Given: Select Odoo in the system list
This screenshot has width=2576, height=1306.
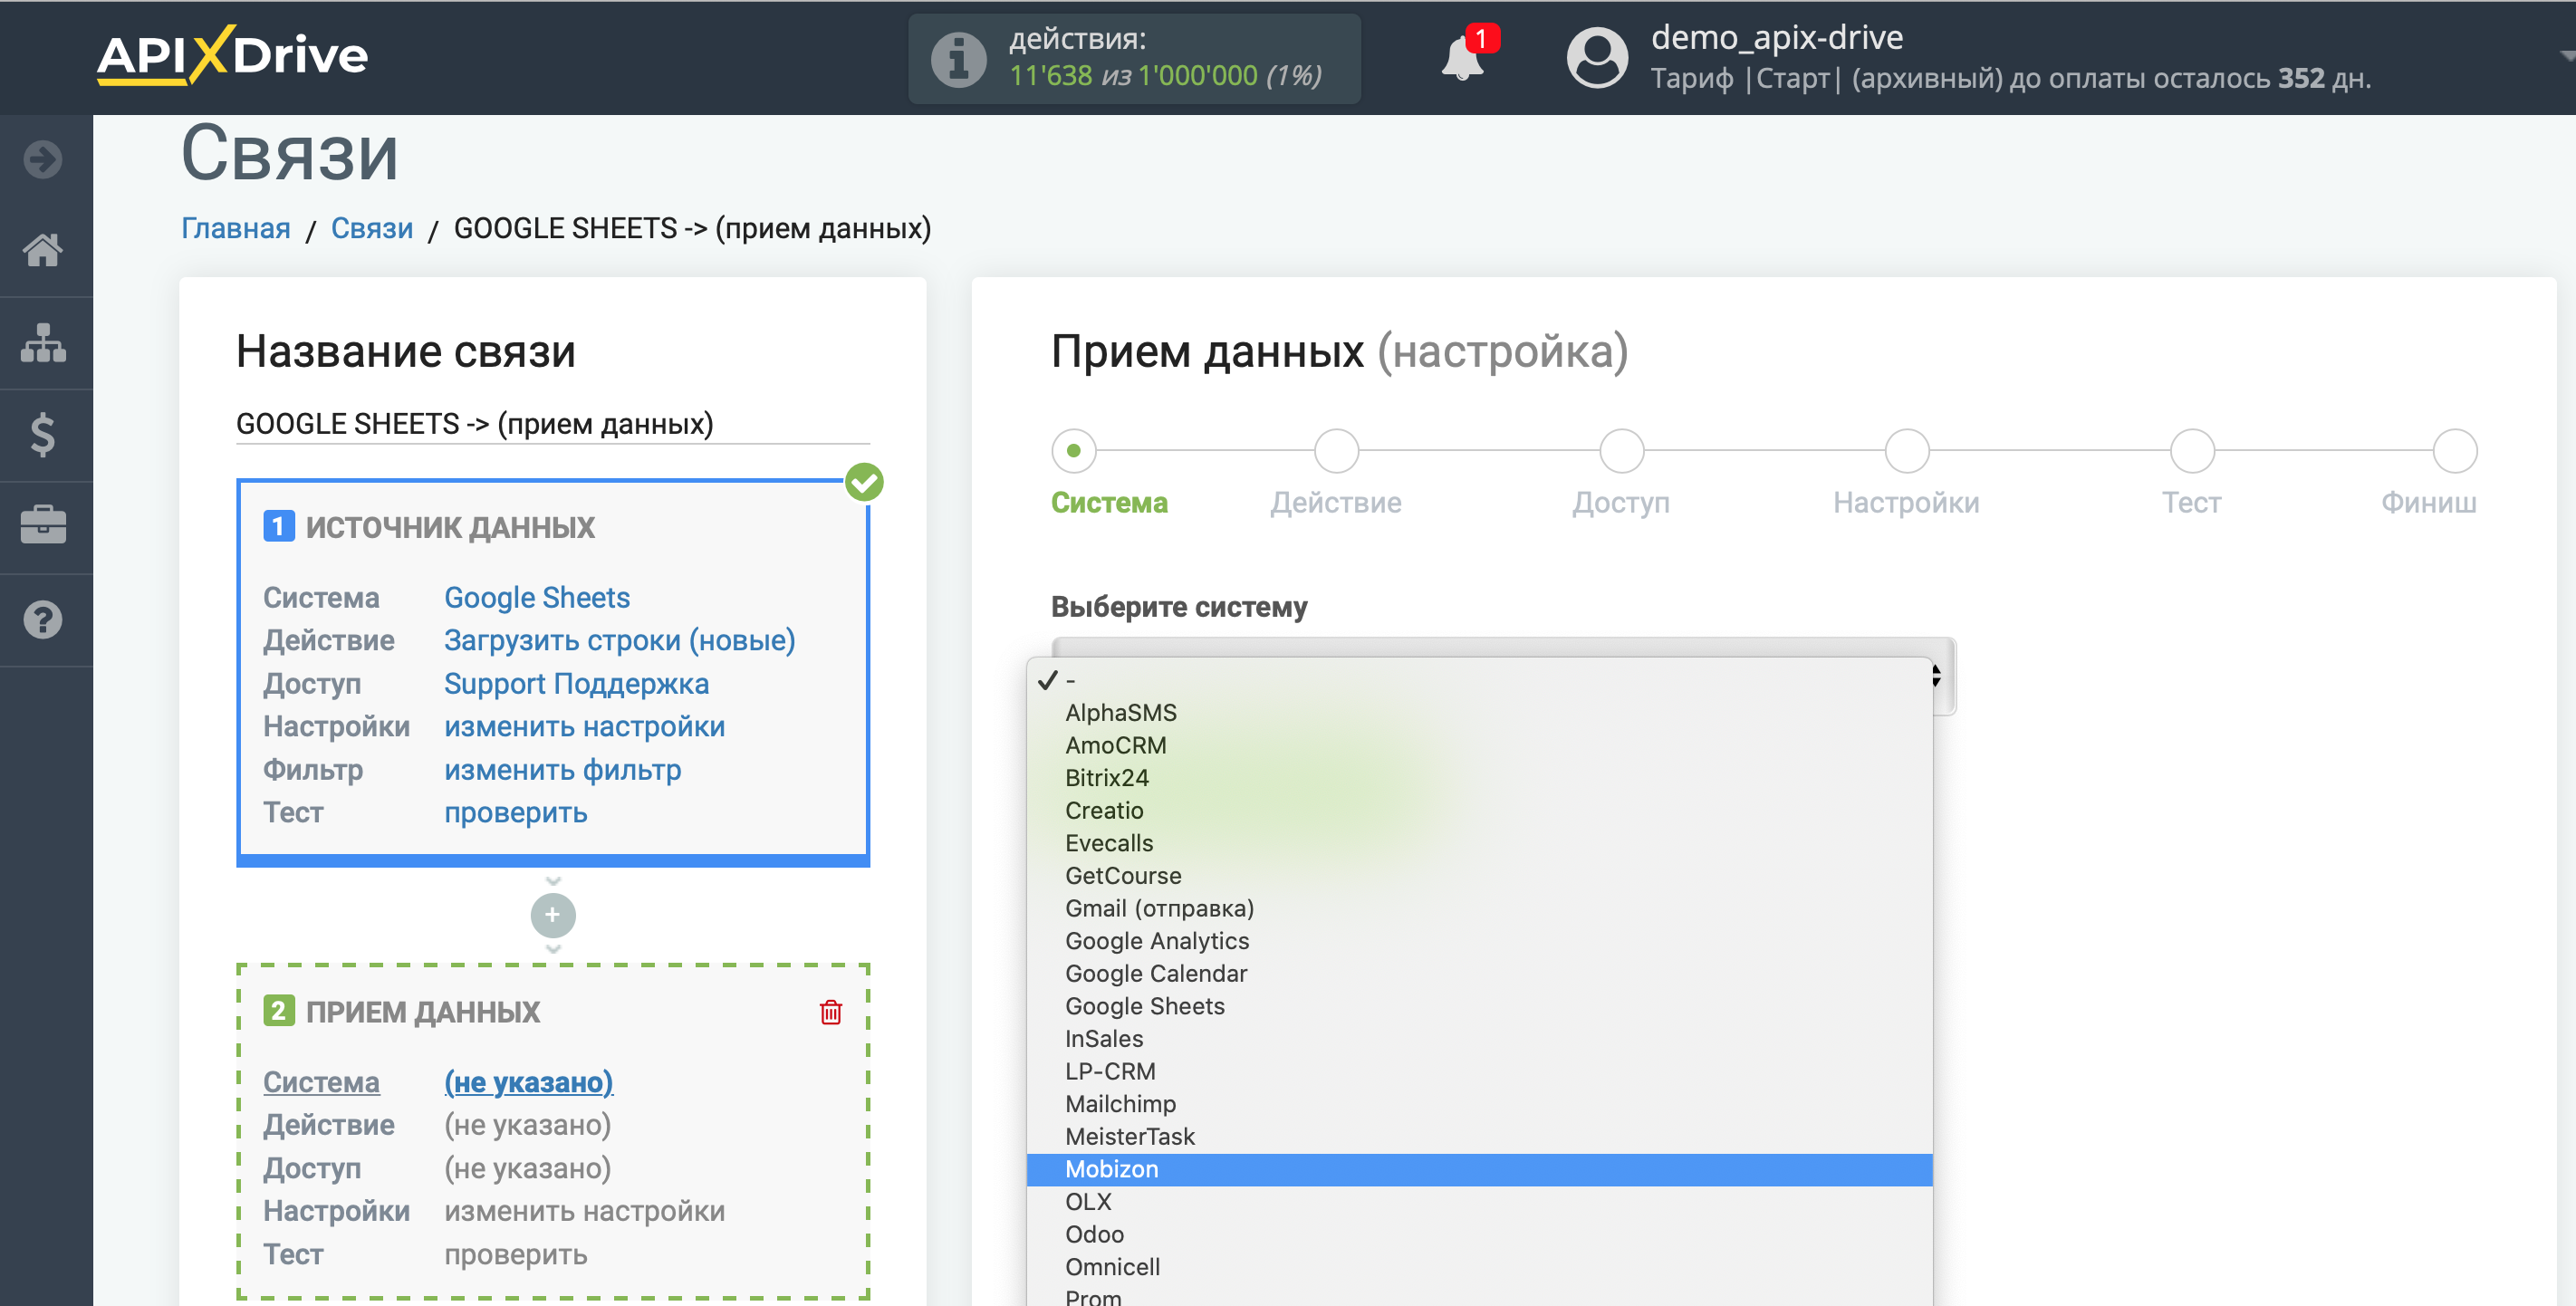Looking at the screenshot, I should pos(1479,1235).
